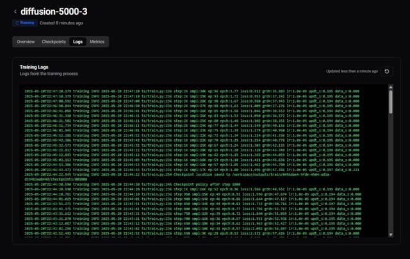
Task: Click the step:700 log line
Action: pos(193,219)
